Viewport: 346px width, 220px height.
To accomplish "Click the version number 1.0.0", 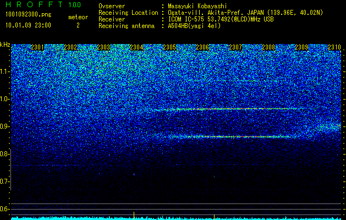I will [x=74, y=5].
